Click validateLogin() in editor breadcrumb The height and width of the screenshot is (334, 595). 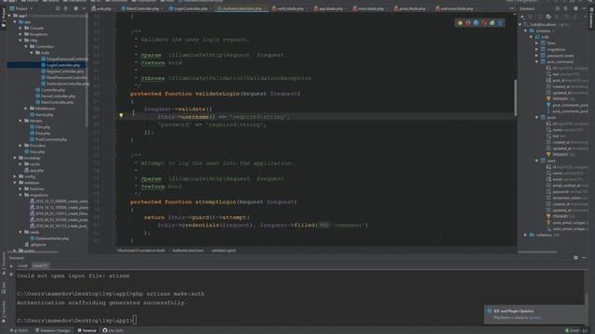[x=223, y=250]
